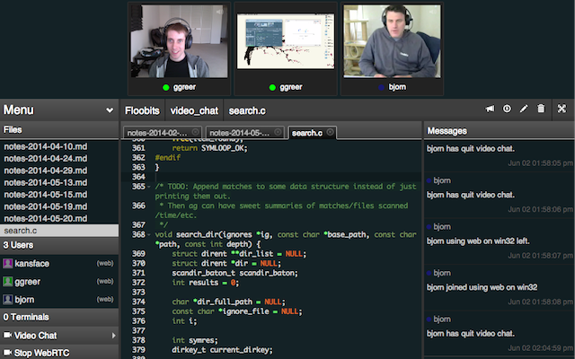The height and width of the screenshot is (359, 575).
Task: Click '(web)' label next to kansface
Action: (105, 263)
